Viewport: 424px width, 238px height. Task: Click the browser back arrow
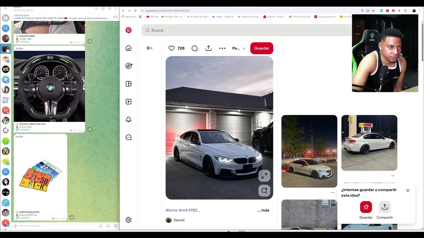point(124,11)
